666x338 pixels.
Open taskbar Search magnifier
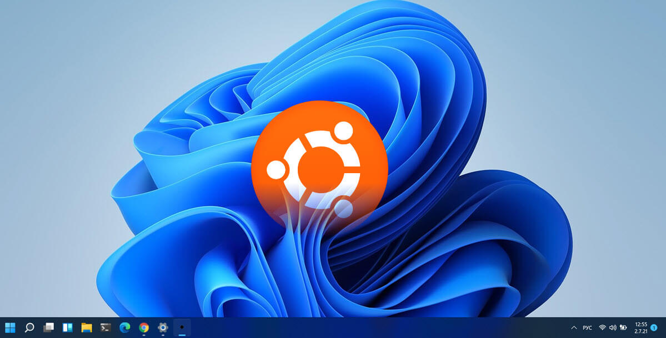[29, 327]
